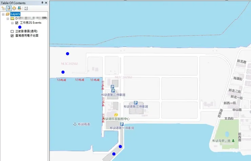Click the 海運街 street label
The width and height of the screenshot is (251, 161).
point(238,78)
